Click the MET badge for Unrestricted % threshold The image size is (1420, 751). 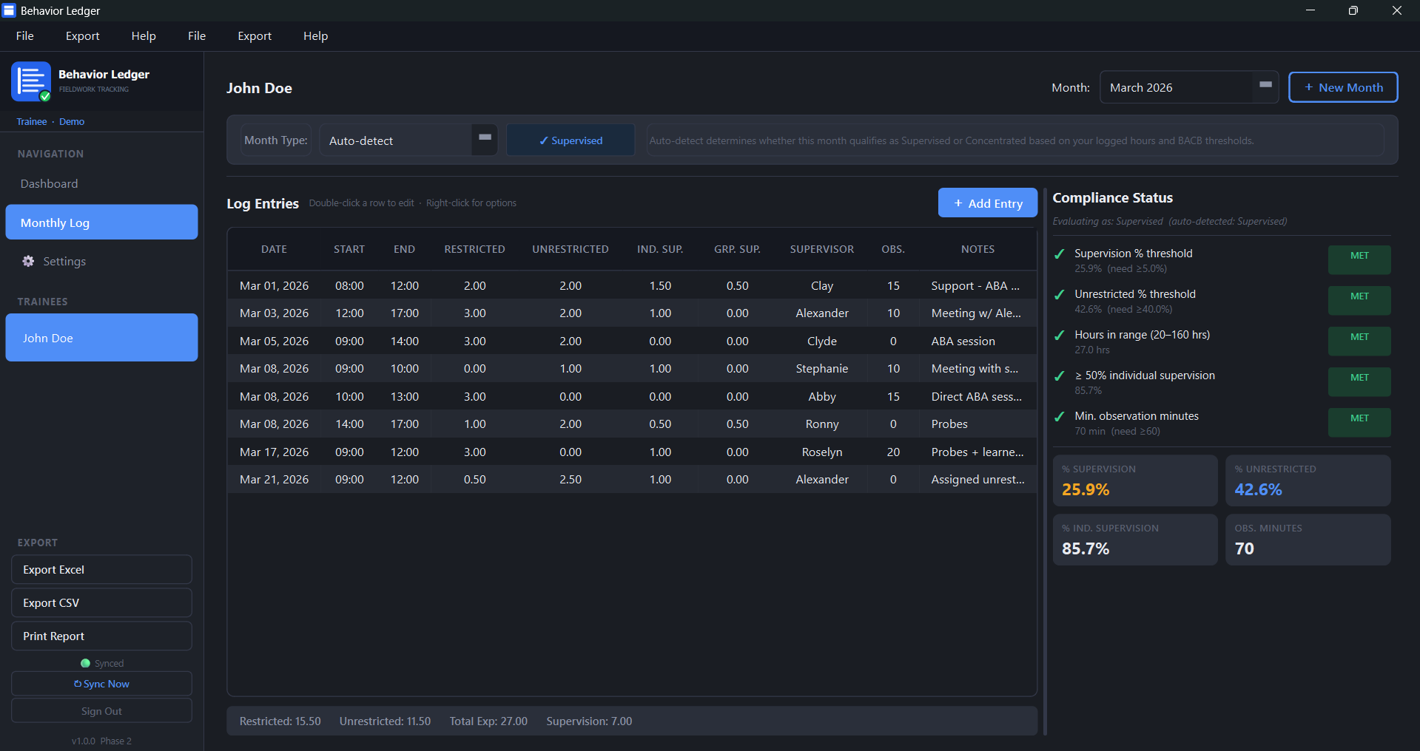pyautogui.click(x=1359, y=296)
